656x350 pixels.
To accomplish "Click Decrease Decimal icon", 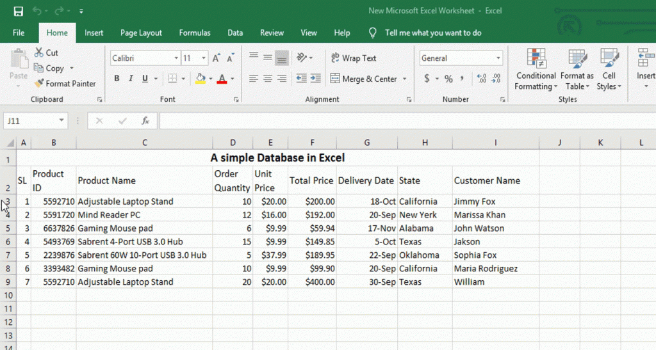I will [x=496, y=79].
